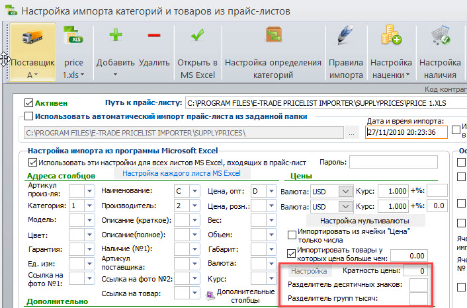The width and height of the screenshot is (467, 308).
Task: Click the Кратность цены value field
Action: [x=415, y=271]
